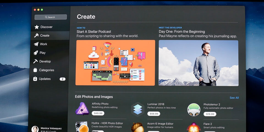
Task: Click the Create beautiful HDR images subtitle
Action: [107, 127]
